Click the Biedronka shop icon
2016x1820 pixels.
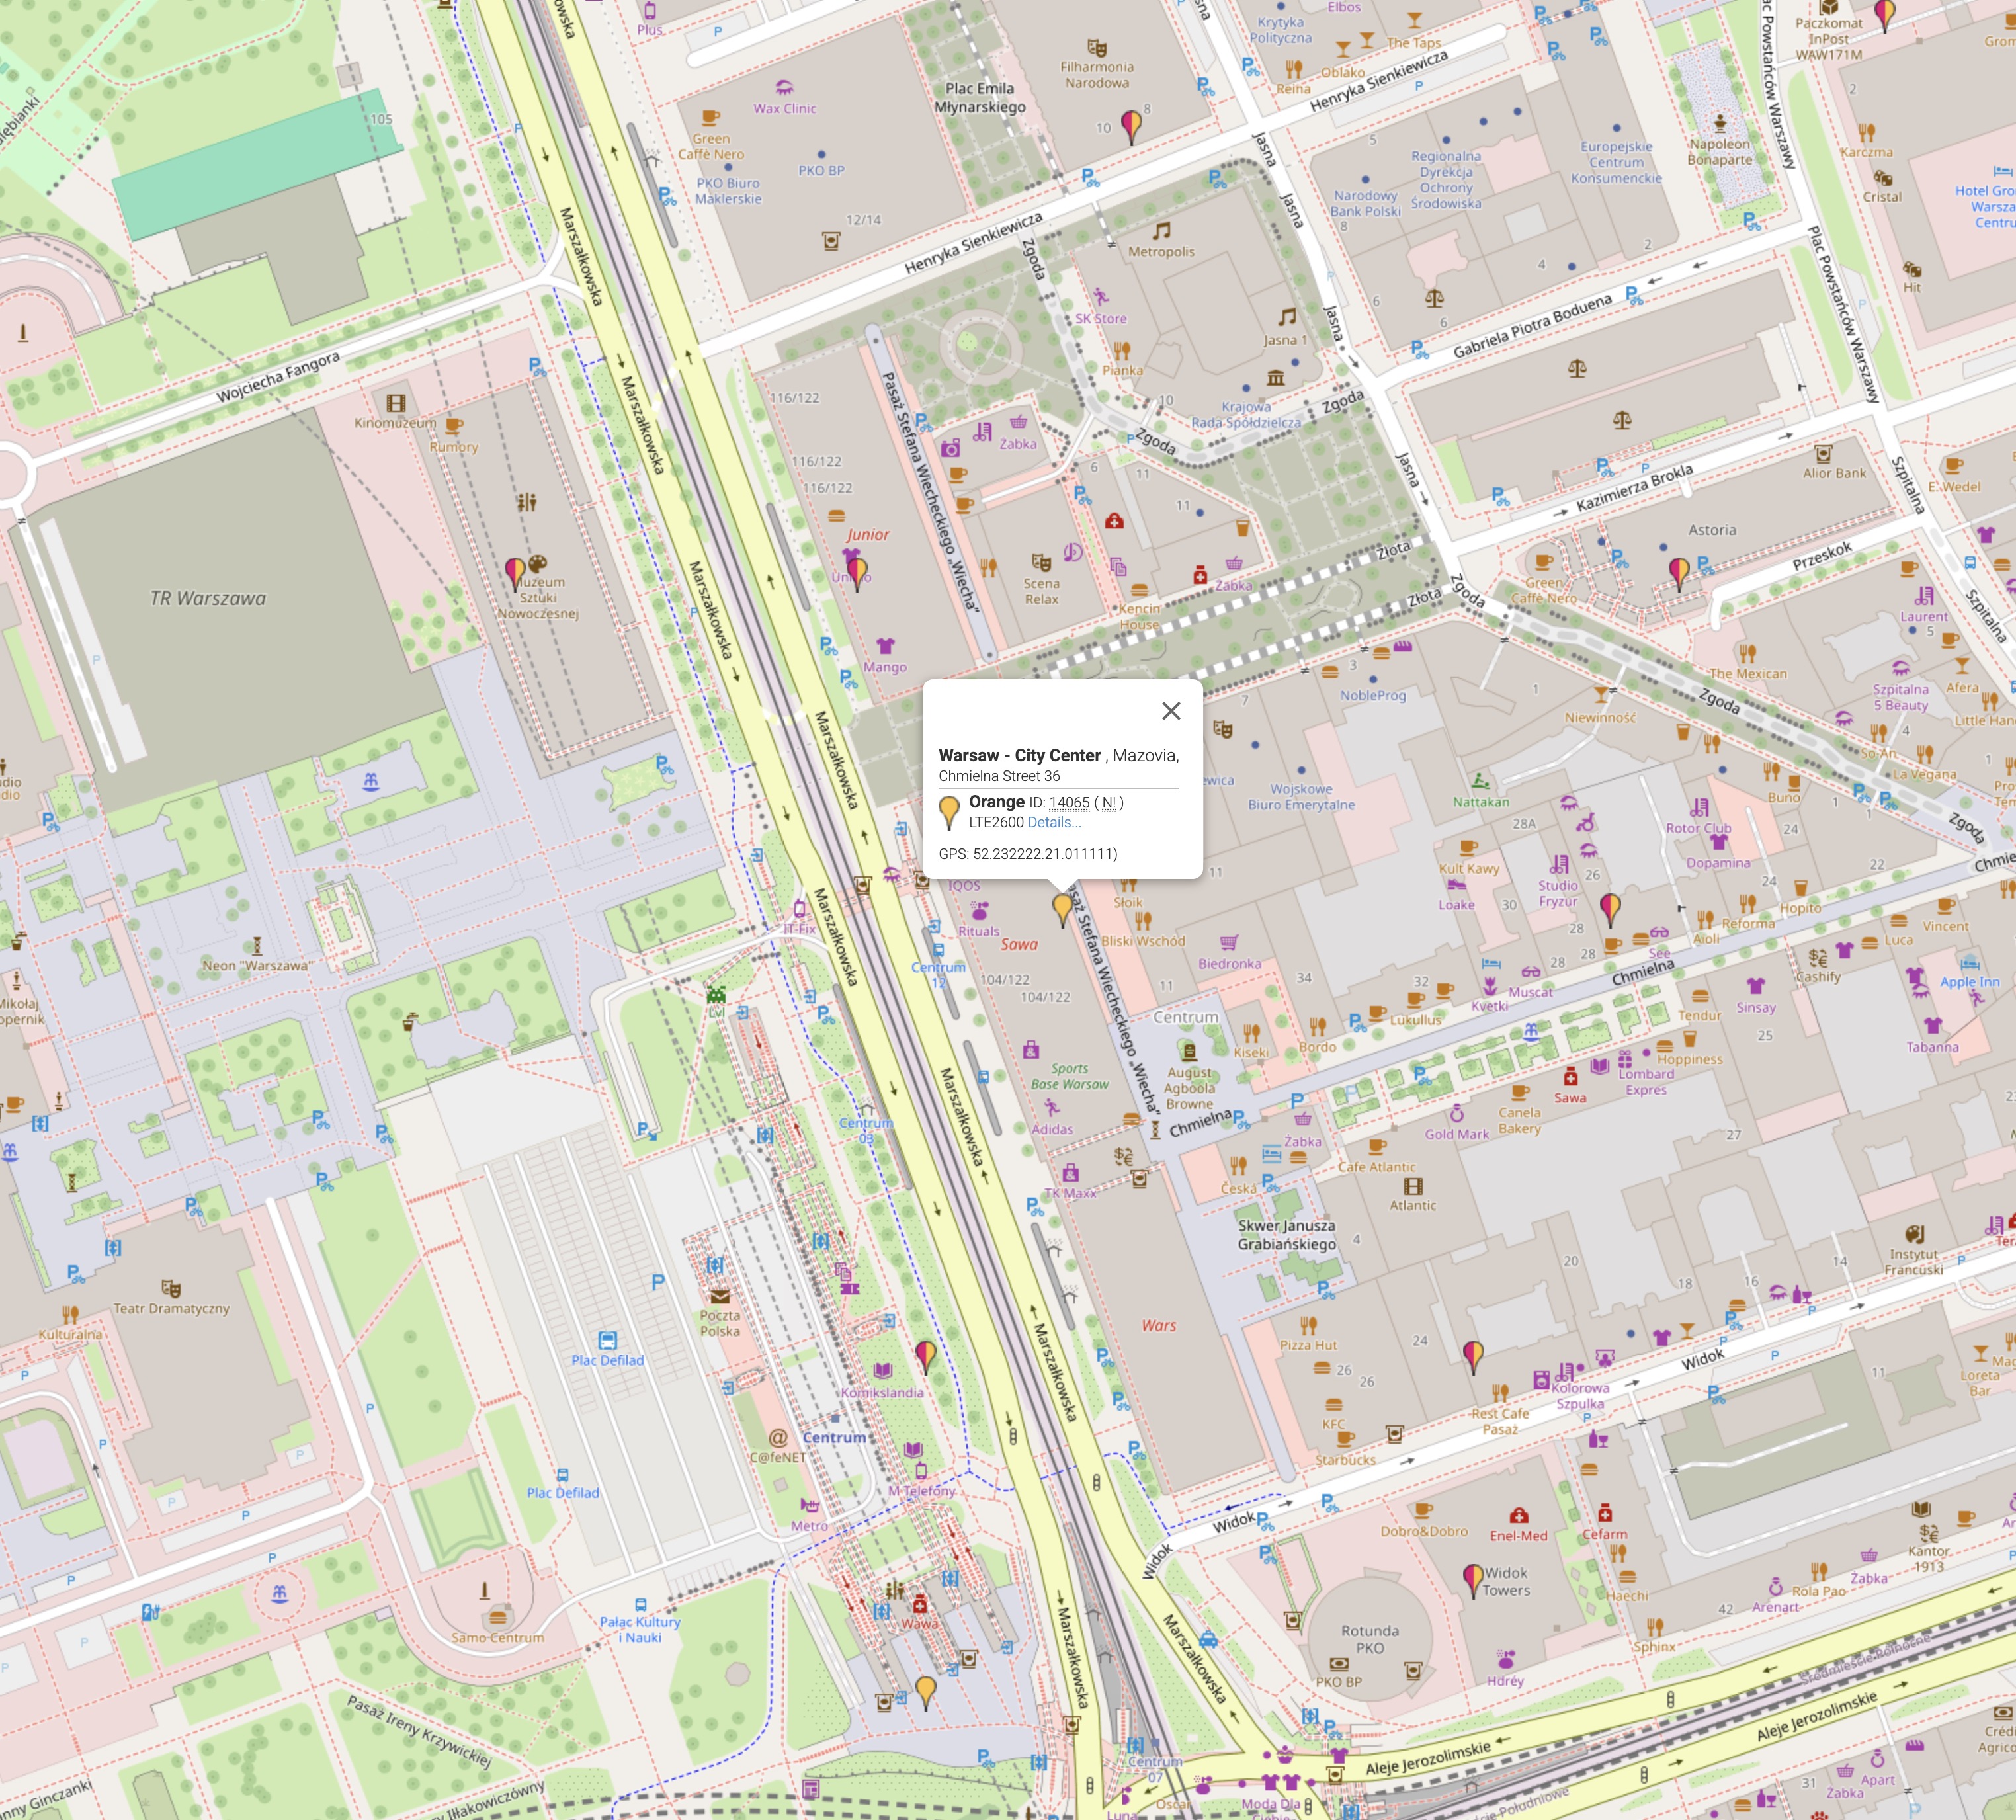pos(1229,942)
